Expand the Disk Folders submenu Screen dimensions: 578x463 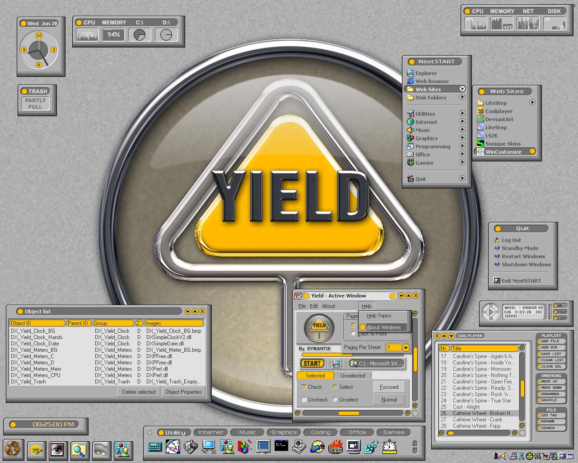point(462,97)
